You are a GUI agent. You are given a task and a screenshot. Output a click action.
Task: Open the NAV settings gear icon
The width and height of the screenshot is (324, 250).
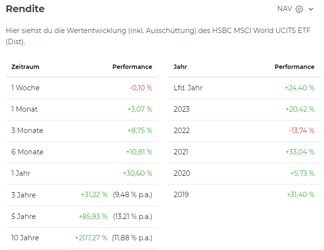[x=299, y=9]
